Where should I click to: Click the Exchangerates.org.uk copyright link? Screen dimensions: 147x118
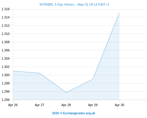(74, 113)
